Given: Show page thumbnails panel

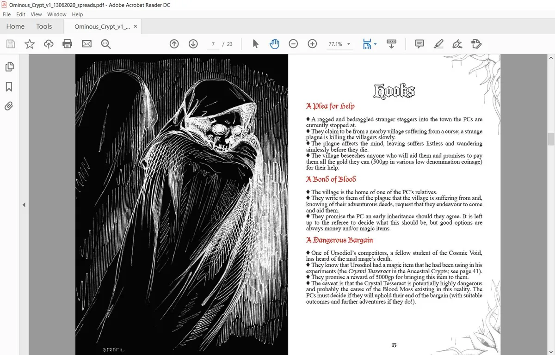Looking at the screenshot, I should pos(9,67).
